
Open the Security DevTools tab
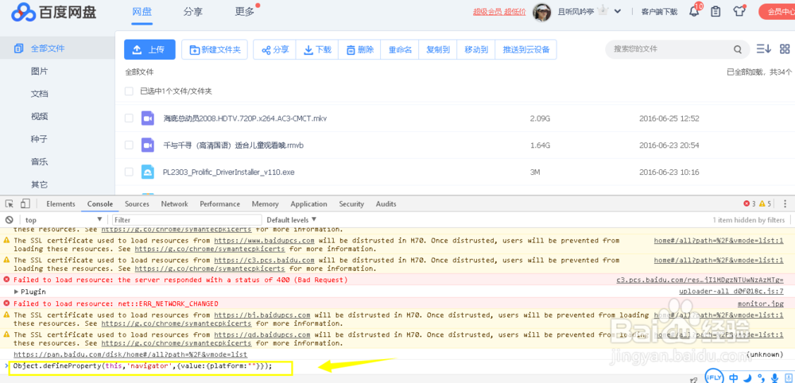point(351,203)
